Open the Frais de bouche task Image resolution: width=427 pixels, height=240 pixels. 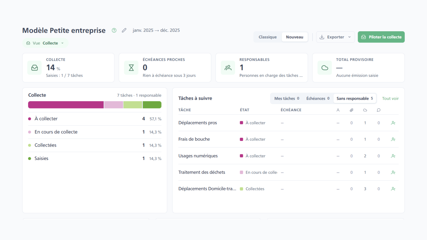click(x=194, y=139)
